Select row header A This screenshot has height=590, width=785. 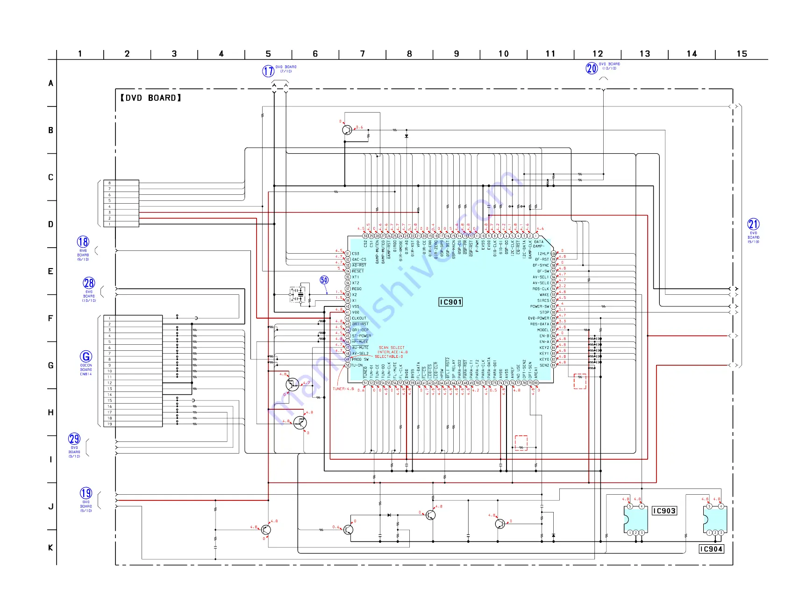pos(50,83)
